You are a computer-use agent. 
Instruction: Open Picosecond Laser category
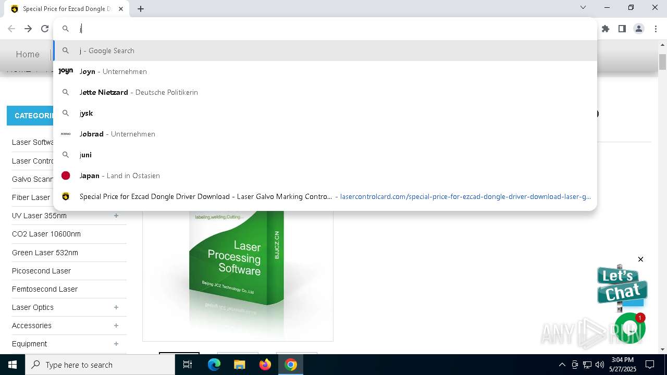pyautogui.click(x=41, y=271)
